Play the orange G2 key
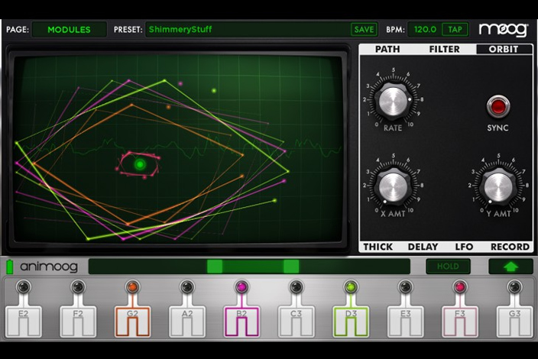 coord(132,322)
